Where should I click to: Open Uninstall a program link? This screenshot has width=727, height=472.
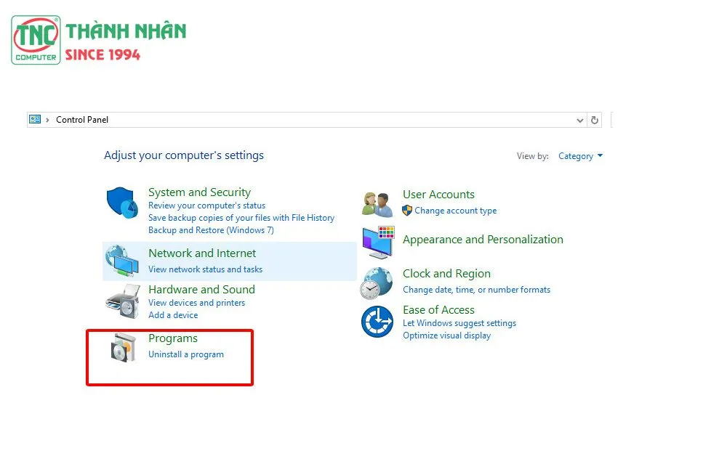pos(186,354)
